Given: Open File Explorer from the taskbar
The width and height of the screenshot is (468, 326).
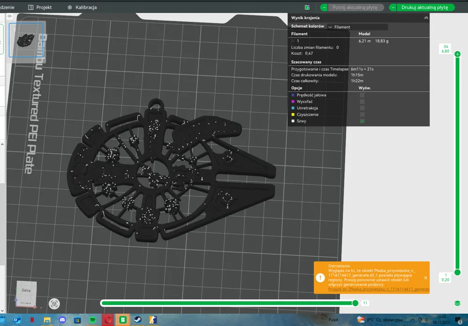Looking at the screenshot, I should [47, 320].
